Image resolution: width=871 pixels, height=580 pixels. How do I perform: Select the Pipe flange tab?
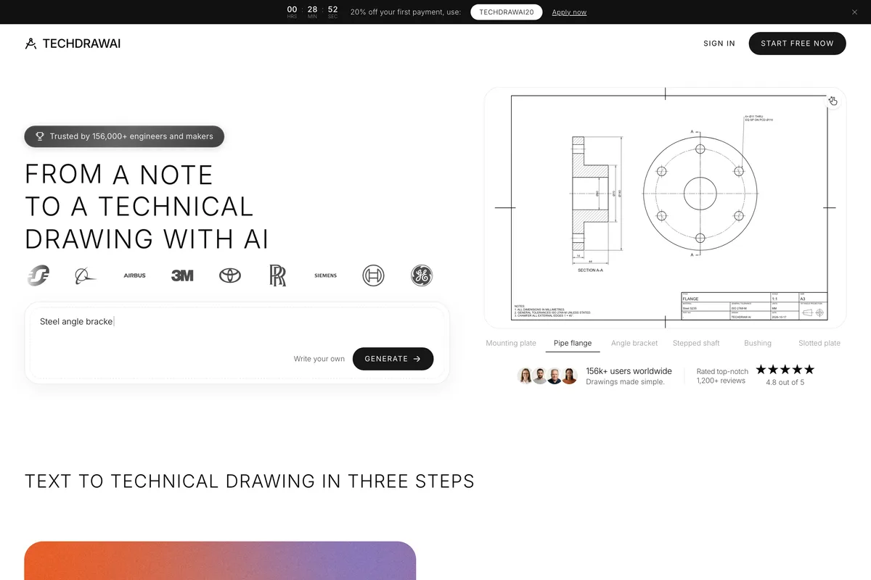click(x=573, y=343)
